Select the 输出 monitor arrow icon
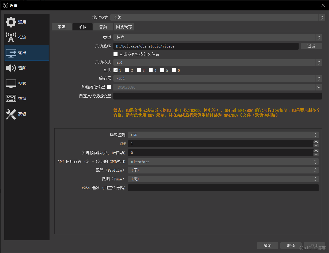The width and height of the screenshot is (329, 253). tap(11, 53)
